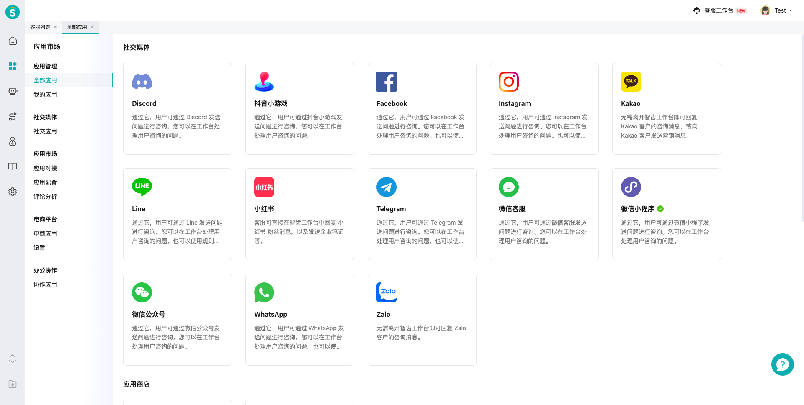
Task: Open the 微信客服 card title
Action: pos(512,209)
